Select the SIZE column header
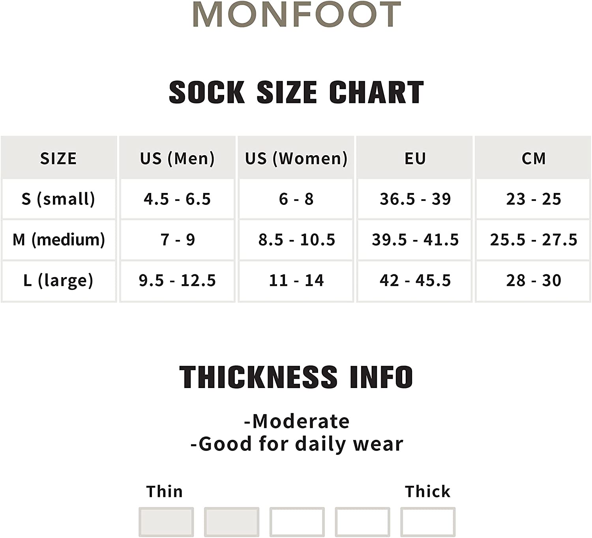592x538 pixels. click(58, 158)
